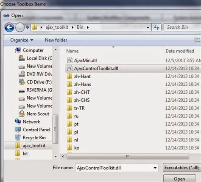Click Control Panel icon in navigation pane
The height and width of the screenshot is (182, 201).
click(18, 130)
